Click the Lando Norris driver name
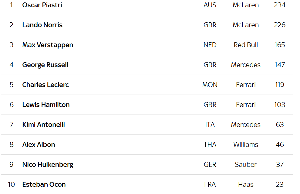The width and height of the screenshot is (300, 194). coord(42,25)
